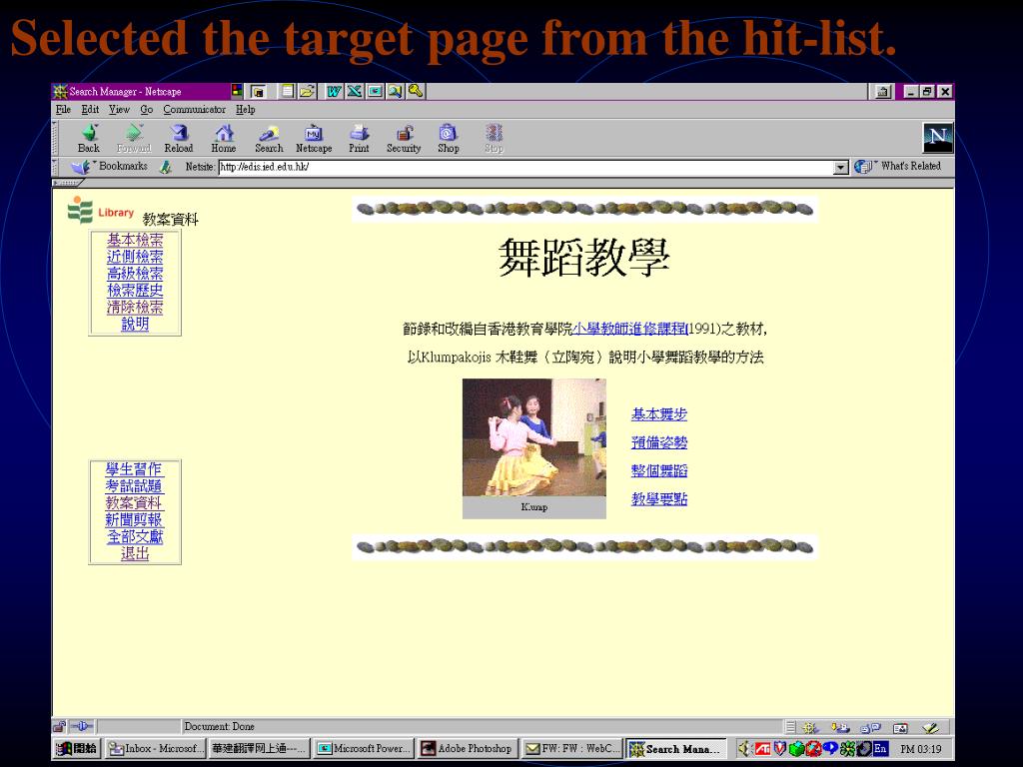The height and width of the screenshot is (767, 1023).
Task: Click inside the Netsite URL field
Action: (525, 168)
